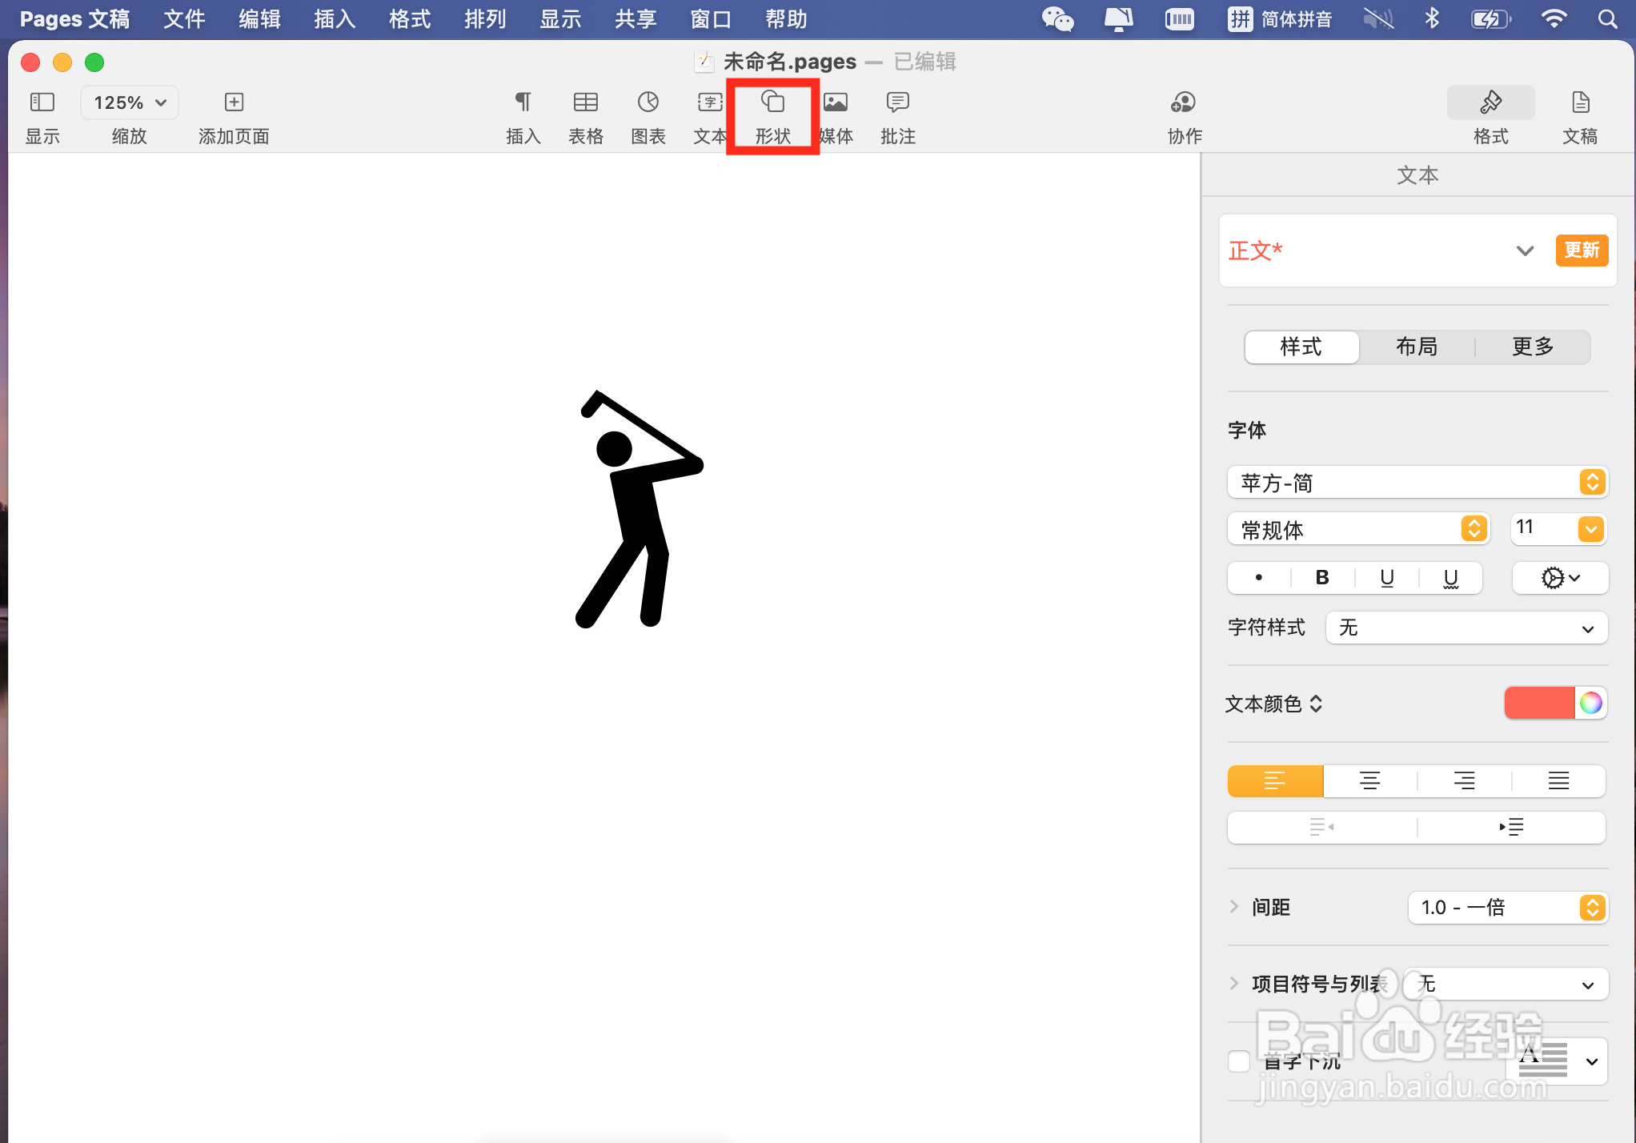Add a Comment (批注) via toolbar

(x=897, y=103)
